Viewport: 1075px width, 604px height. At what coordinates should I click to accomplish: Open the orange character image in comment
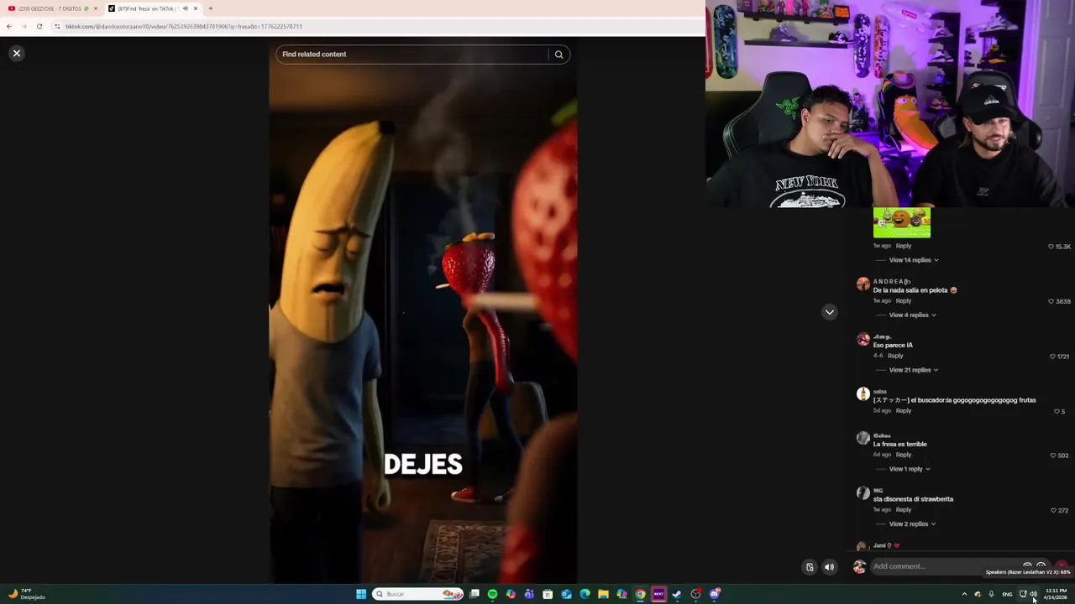[902, 223]
